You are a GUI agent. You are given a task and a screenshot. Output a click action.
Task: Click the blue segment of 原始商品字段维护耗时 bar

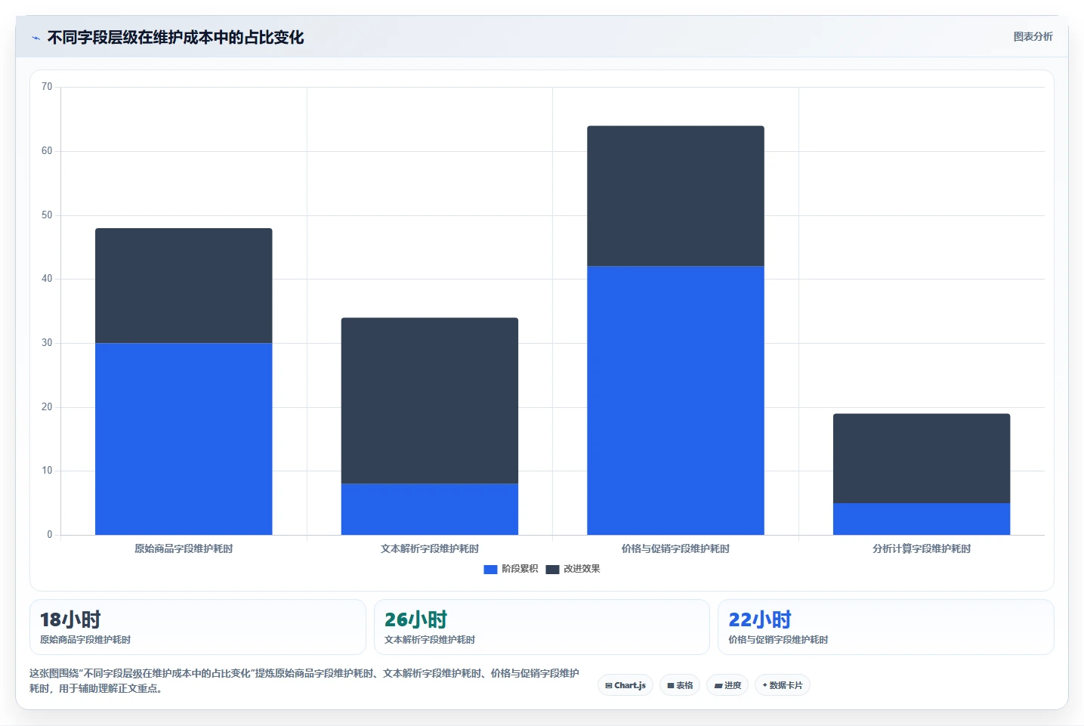(x=184, y=439)
